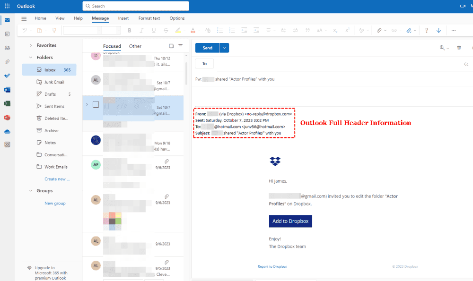This screenshot has height=281, width=473.
Task: Click the Undo icon in the ribbon
Action: coord(25,30)
